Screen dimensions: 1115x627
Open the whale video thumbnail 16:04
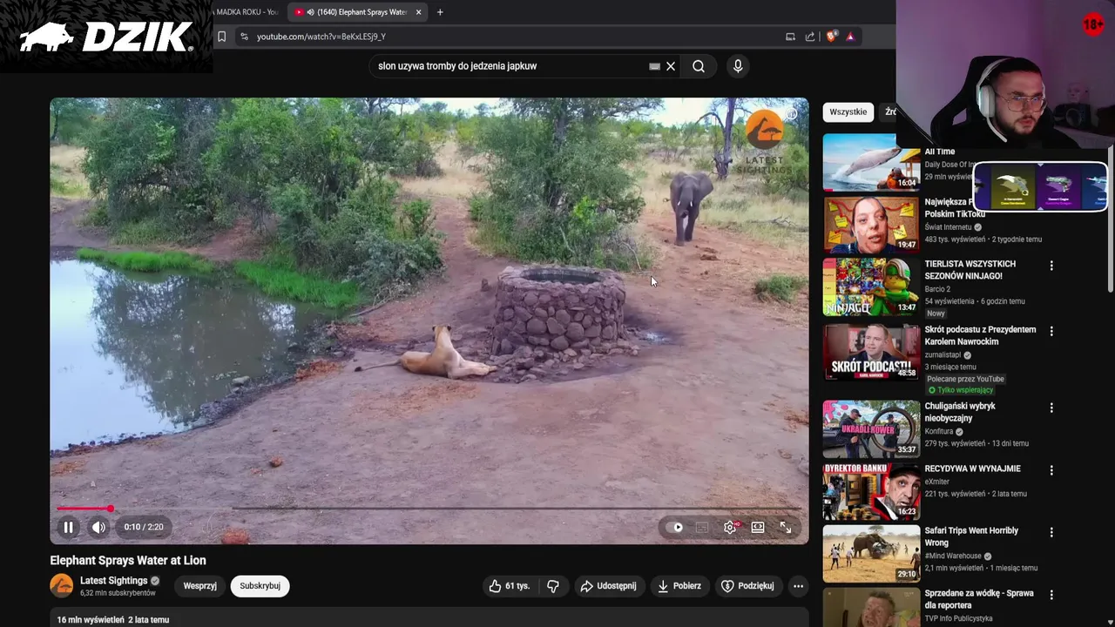(871, 162)
